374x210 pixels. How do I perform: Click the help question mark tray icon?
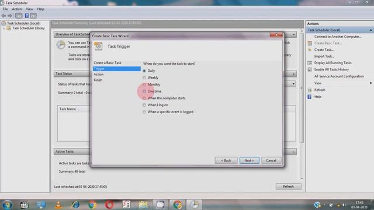click(x=317, y=205)
